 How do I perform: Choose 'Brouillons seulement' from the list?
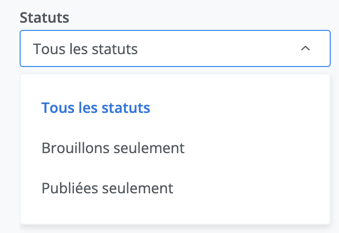click(x=113, y=148)
